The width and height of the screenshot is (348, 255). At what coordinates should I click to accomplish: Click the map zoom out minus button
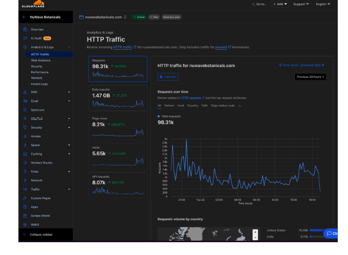point(255,237)
